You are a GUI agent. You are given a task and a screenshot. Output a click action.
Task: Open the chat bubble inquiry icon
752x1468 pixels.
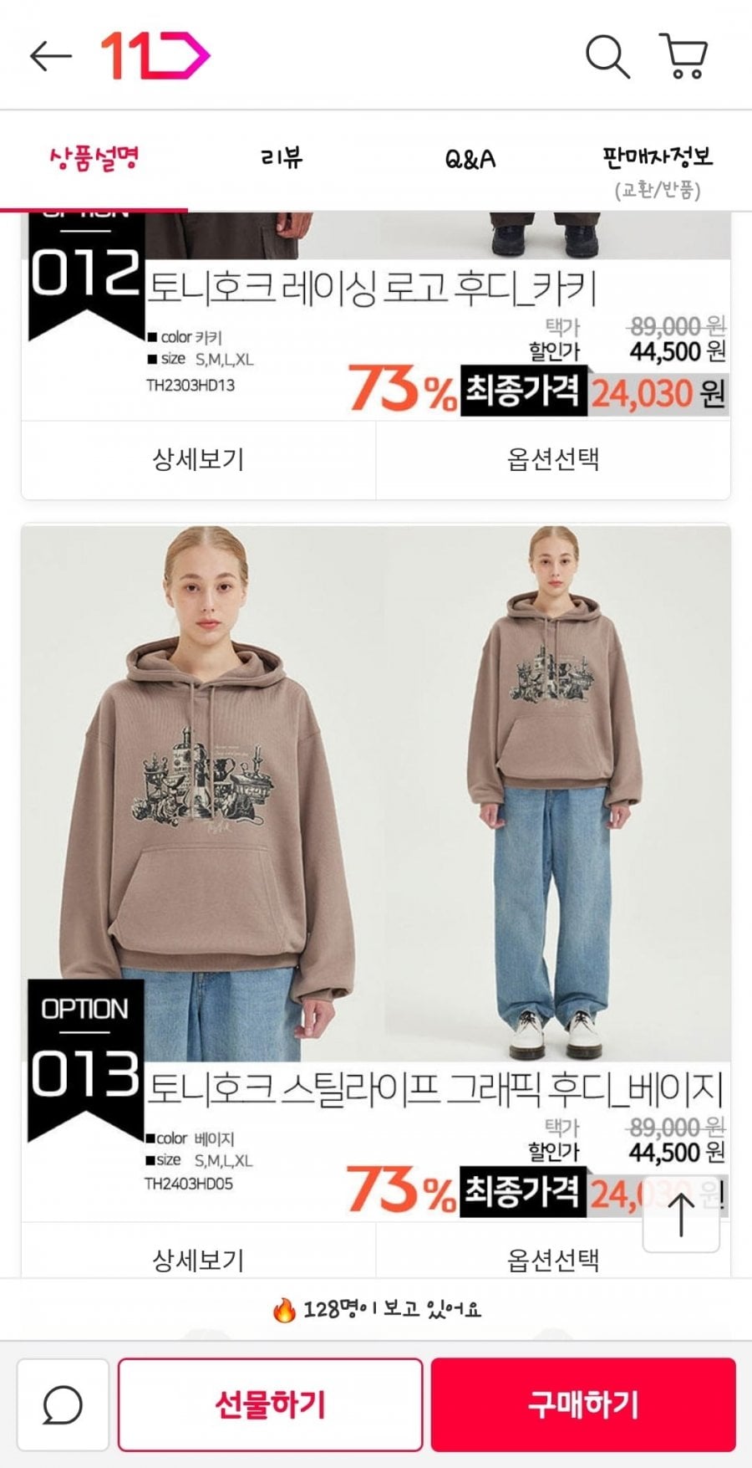(x=63, y=1404)
